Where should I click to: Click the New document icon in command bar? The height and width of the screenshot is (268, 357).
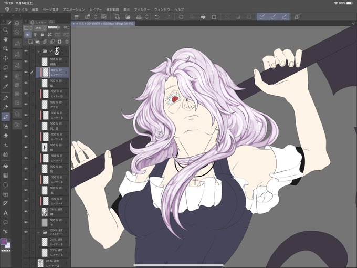[x=117, y=17]
